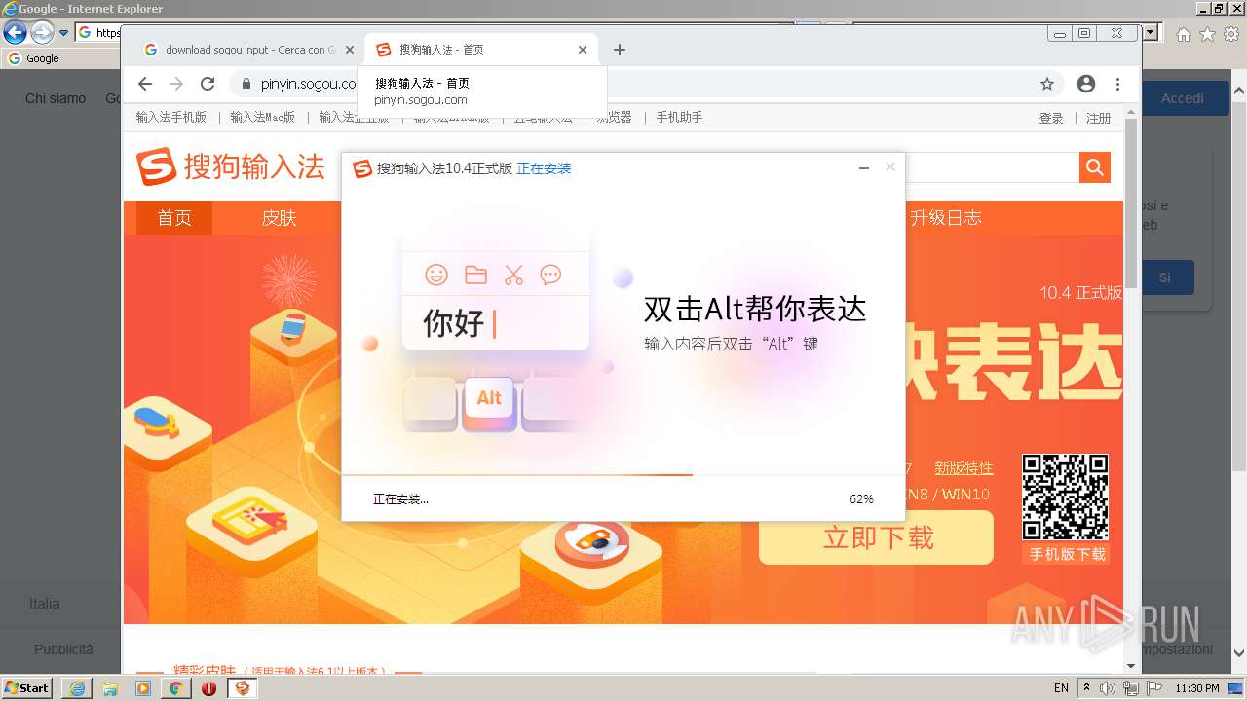
Task: Open the 输入法Mac版 link
Action: click(263, 117)
